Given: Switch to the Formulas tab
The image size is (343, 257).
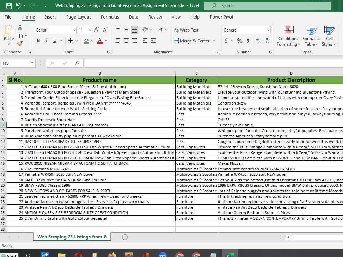Looking at the screenshot, I should point(110,17).
